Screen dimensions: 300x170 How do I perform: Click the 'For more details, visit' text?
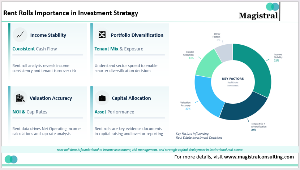198,157
